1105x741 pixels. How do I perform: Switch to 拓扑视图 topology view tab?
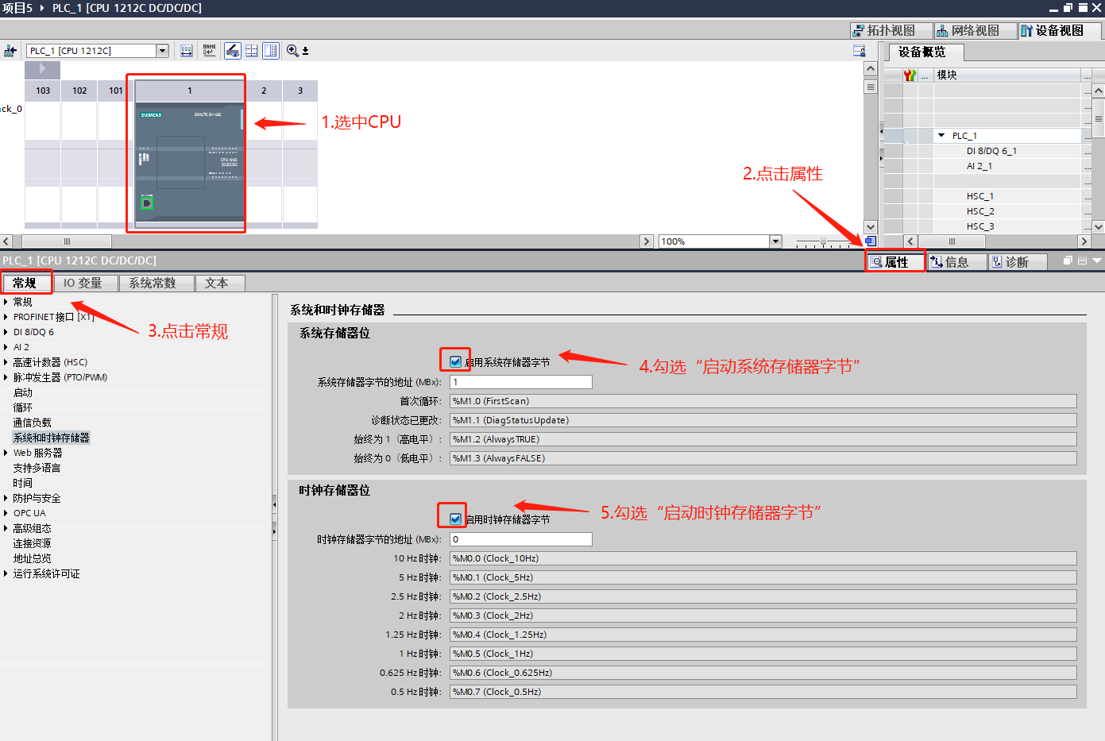[x=891, y=30]
